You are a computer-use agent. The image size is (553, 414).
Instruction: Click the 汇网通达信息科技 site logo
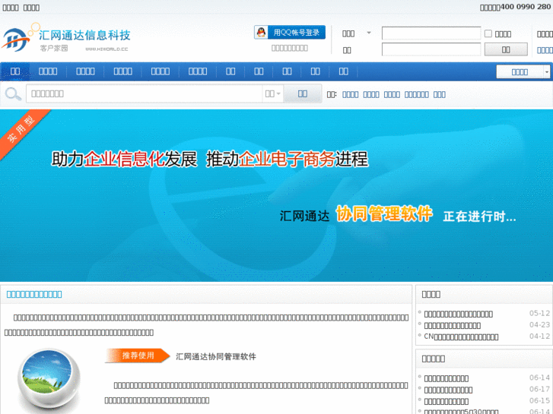point(67,38)
